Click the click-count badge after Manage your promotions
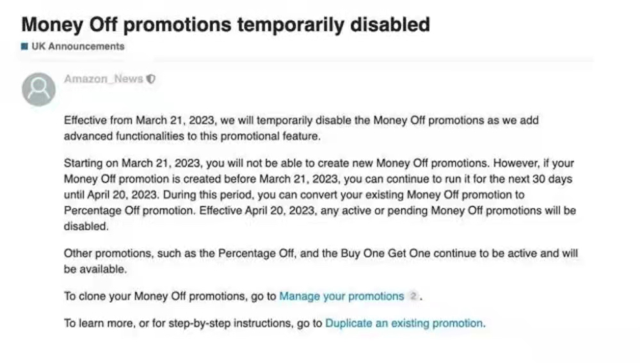The height and width of the screenshot is (363, 640). [x=413, y=296]
